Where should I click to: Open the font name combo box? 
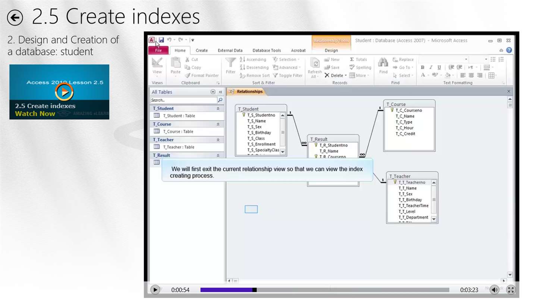click(444, 59)
